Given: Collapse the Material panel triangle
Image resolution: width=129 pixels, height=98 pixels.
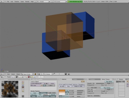Looking at the screenshot, I should pyautogui.click(x=59, y=79).
